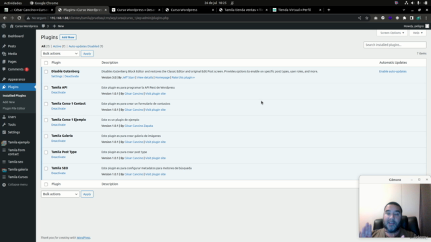This screenshot has height=242, width=431.
Task: Tick the Tamila API checkbox
Action: 46,88
